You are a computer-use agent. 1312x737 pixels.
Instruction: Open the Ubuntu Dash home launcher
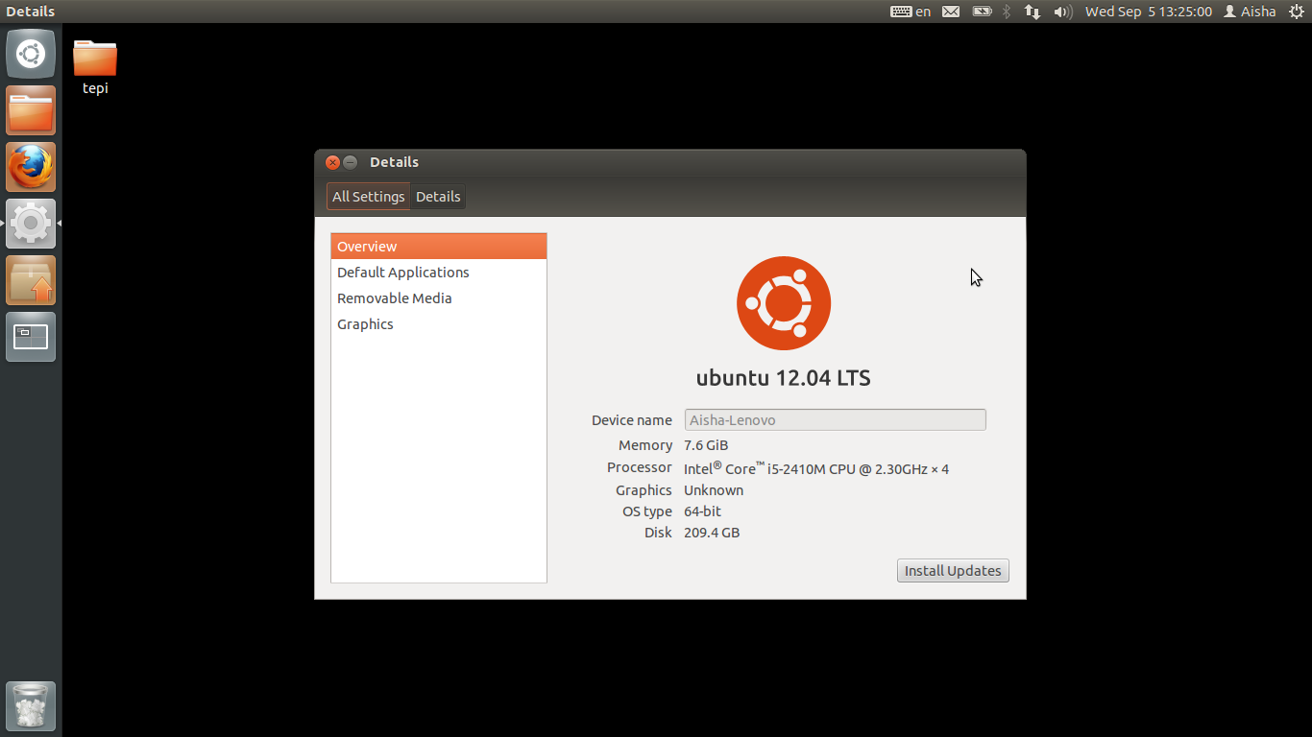[x=31, y=54]
